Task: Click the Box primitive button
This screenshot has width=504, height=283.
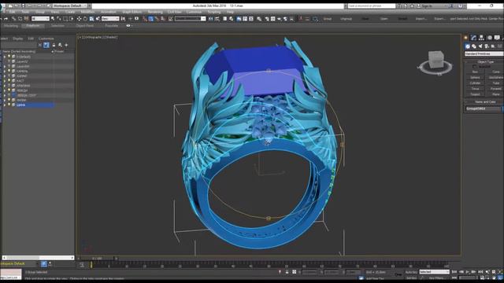Action: tap(475, 72)
